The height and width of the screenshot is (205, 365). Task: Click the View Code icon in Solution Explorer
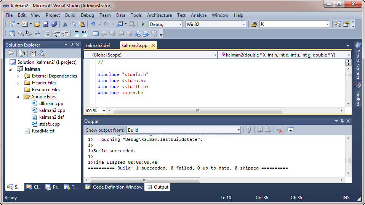click(33, 54)
